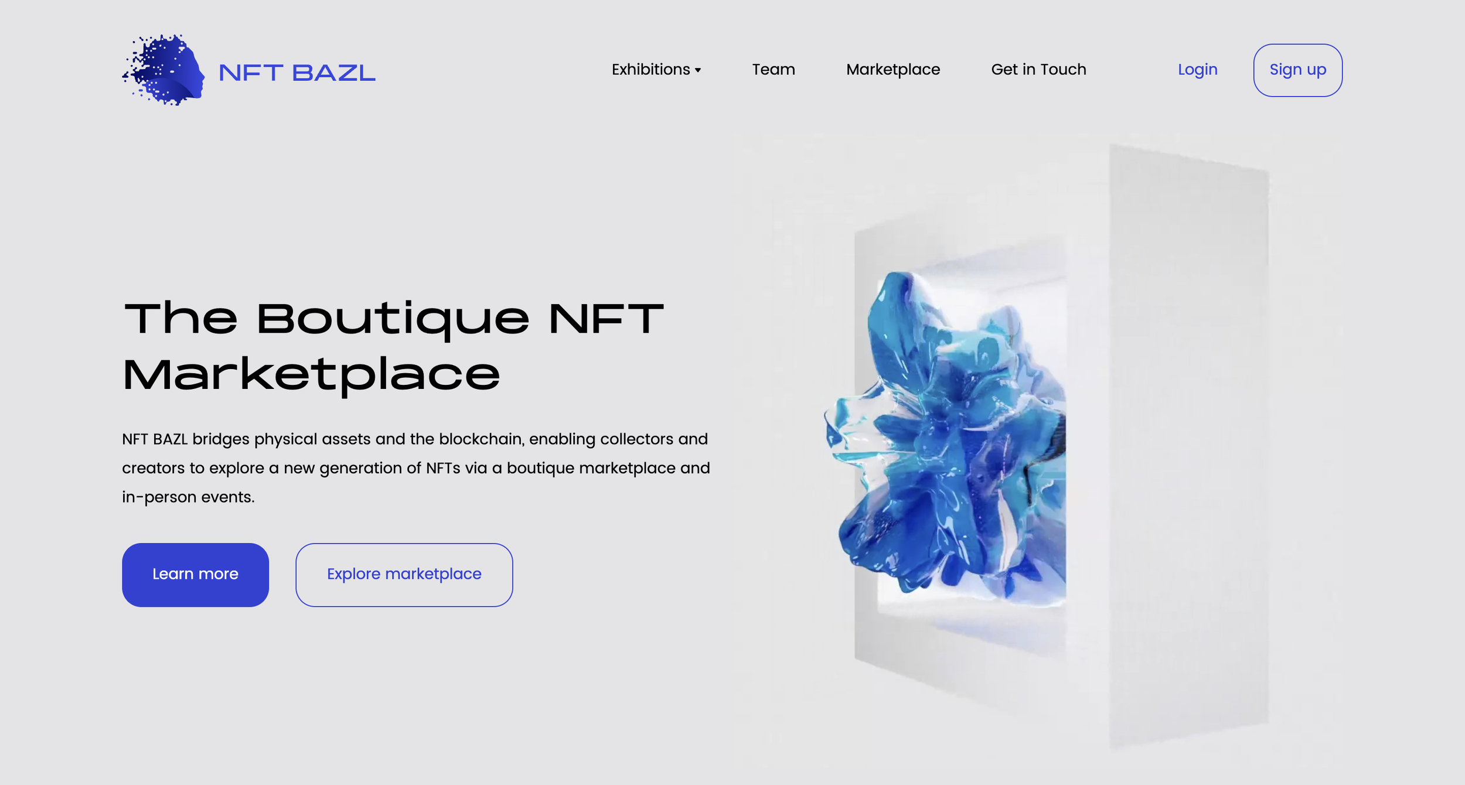Open the Exhibitions menu item

650,70
